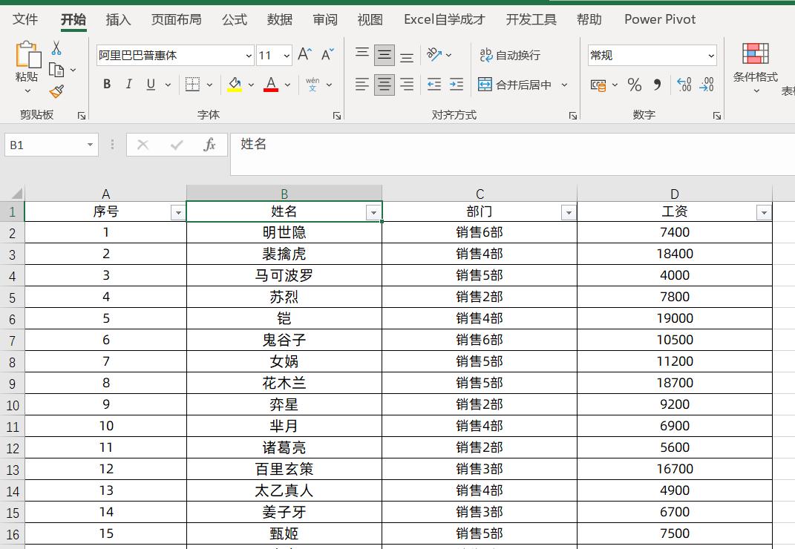
Task: Open the font size dropdown
Action: 285,55
